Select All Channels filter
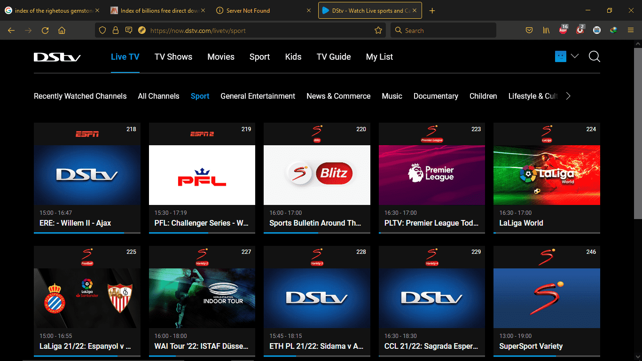Image resolution: width=642 pixels, height=361 pixels. (158, 96)
